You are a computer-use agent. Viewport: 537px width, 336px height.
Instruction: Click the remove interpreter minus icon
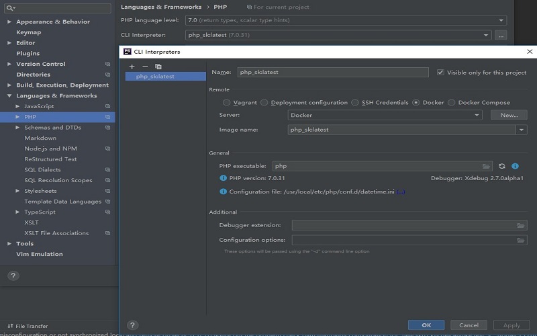click(x=144, y=67)
